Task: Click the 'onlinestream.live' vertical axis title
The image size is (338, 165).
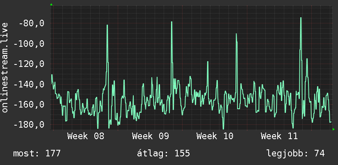Action: (x=5, y=67)
